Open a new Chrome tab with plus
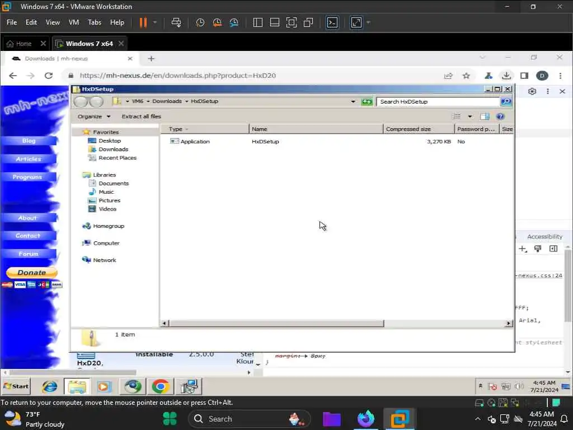The height and width of the screenshot is (430, 573). pyautogui.click(x=151, y=58)
